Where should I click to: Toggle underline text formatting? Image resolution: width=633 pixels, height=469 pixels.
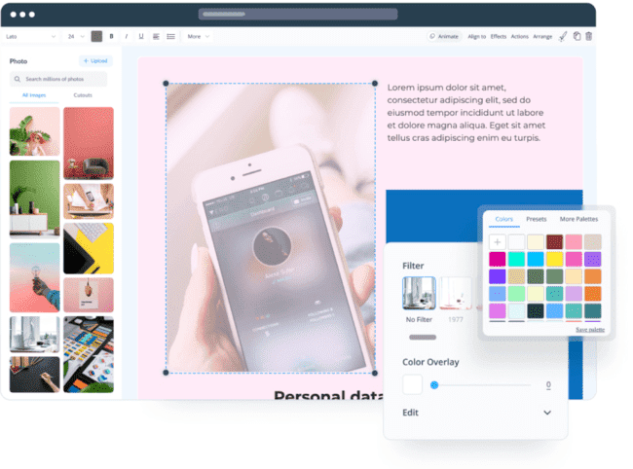click(x=141, y=36)
